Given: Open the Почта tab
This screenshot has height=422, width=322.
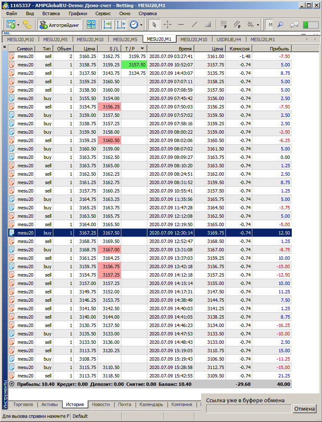Looking at the screenshot, I should click(x=124, y=404).
